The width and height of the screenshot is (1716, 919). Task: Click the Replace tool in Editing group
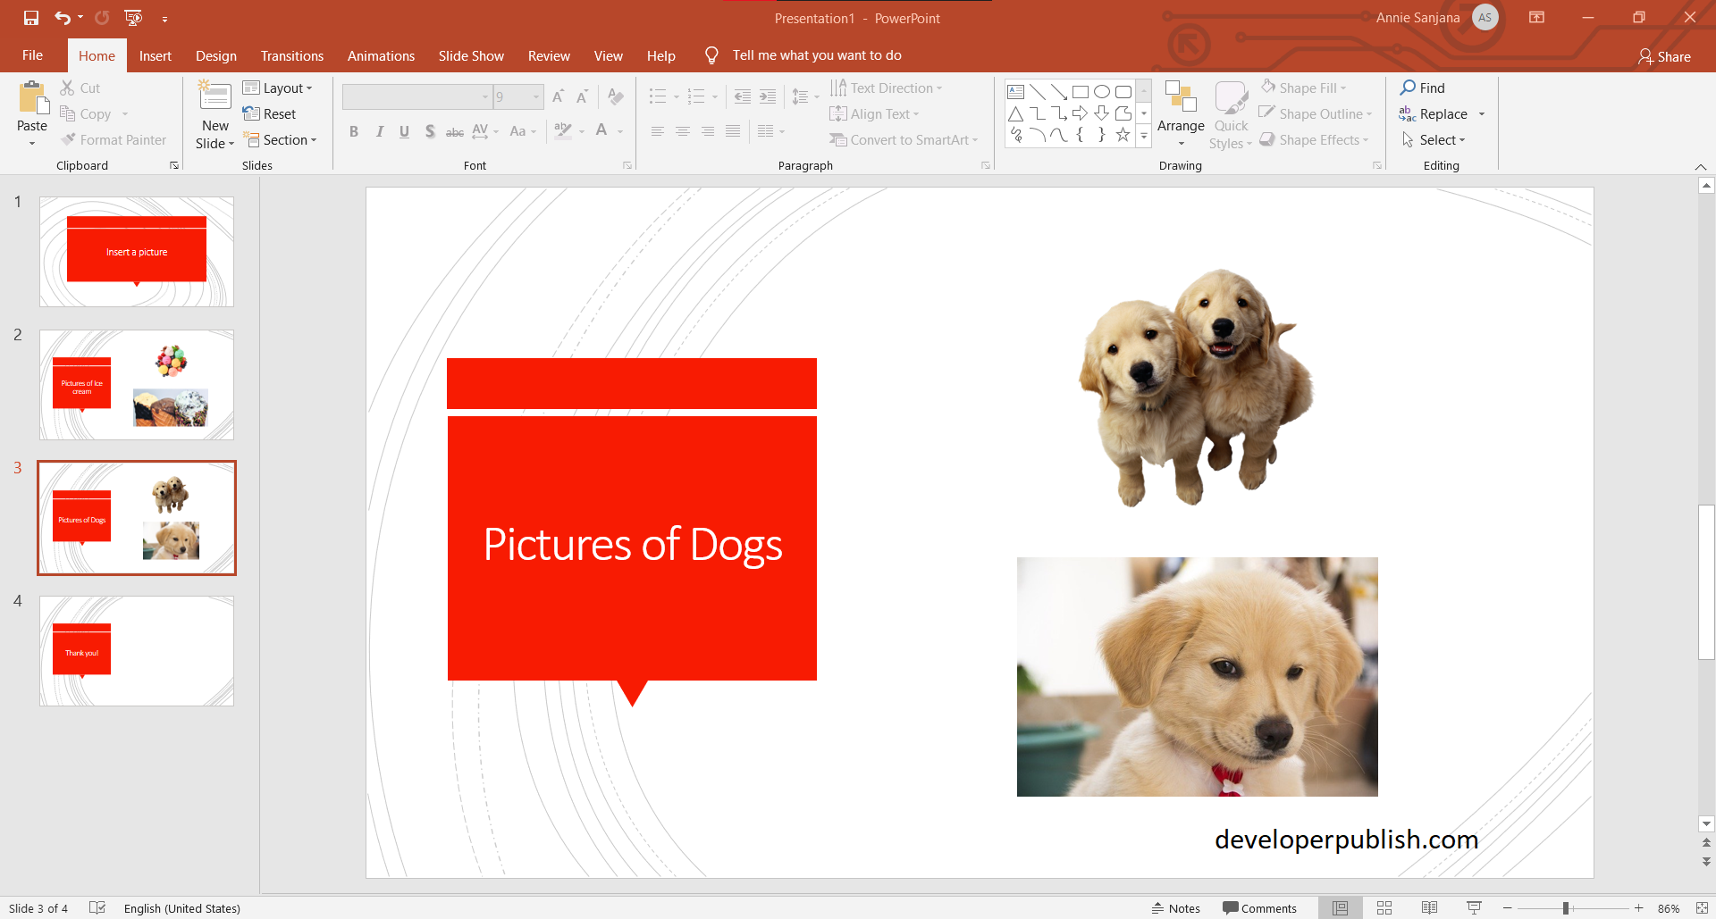tap(1441, 113)
